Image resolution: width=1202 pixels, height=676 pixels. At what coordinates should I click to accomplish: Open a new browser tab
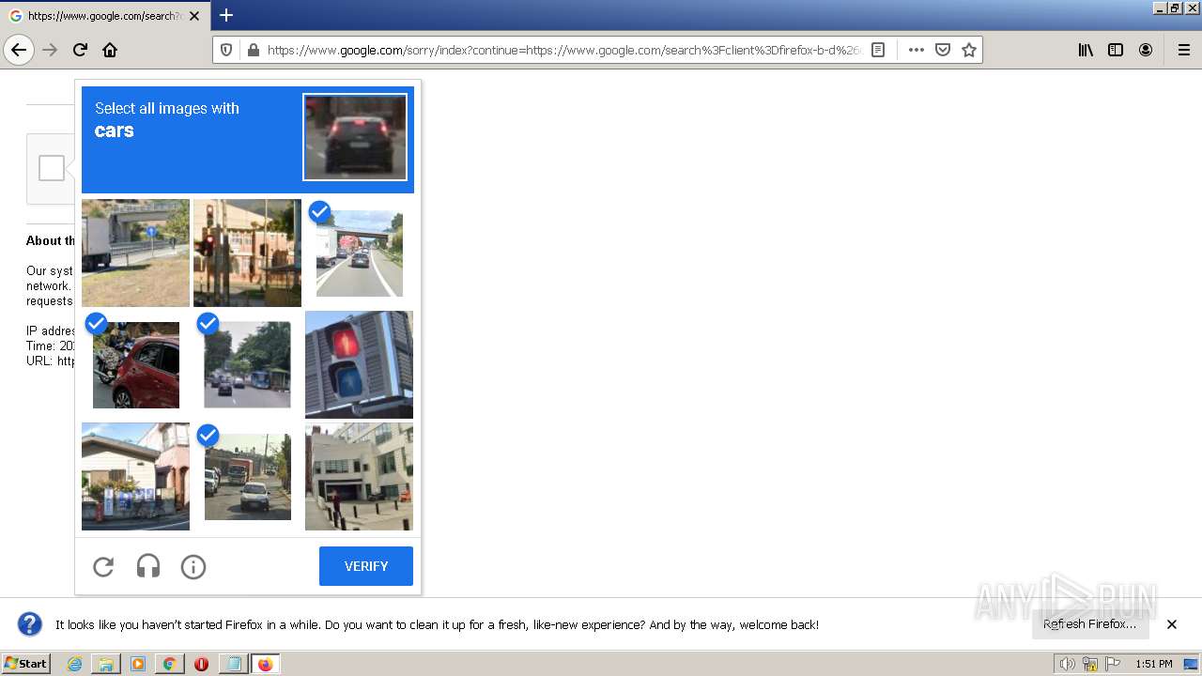click(x=225, y=15)
